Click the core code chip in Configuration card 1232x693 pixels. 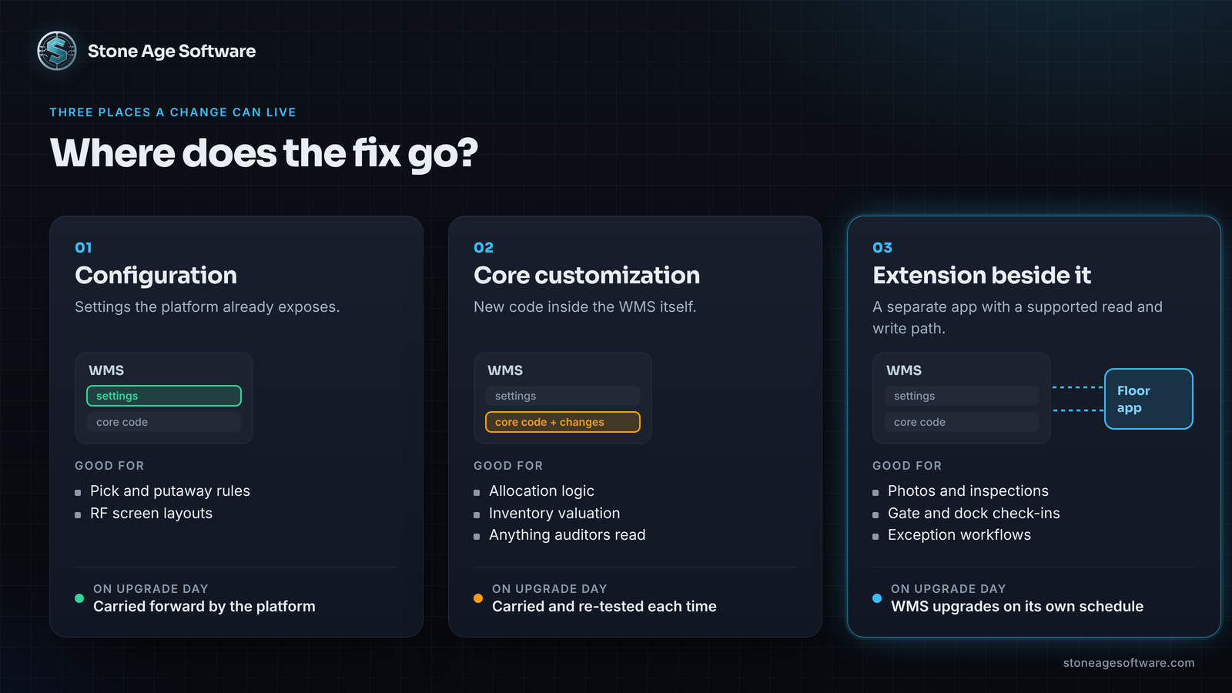click(x=164, y=422)
